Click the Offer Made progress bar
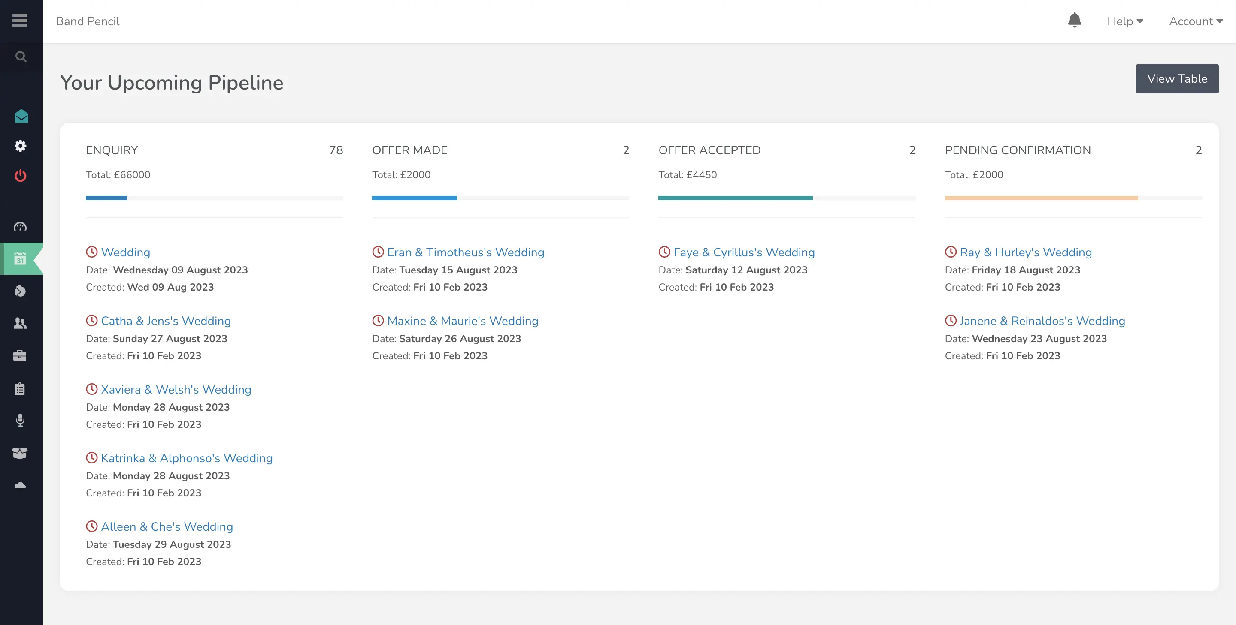Screen dimensions: 1236x625 click(x=500, y=198)
